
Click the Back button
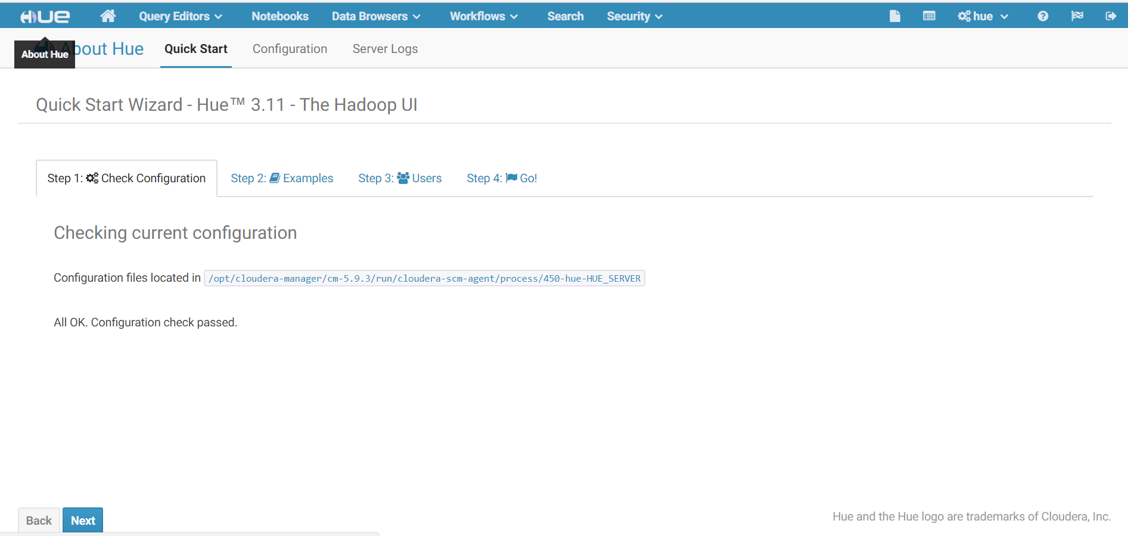39,521
